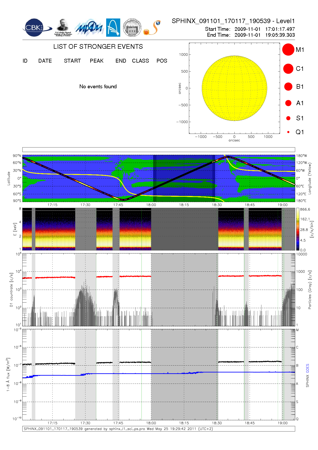This screenshot has width=318, height=450.
Task: Click the Start Time value 17:01:17.497
Action: [x=280, y=29]
